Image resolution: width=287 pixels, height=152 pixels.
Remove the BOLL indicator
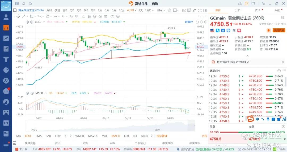coord(32,22)
